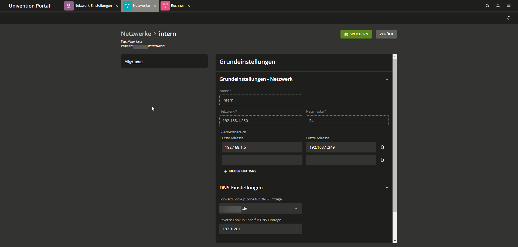Close the Netzwerk-Einstellungen tab

point(117,6)
